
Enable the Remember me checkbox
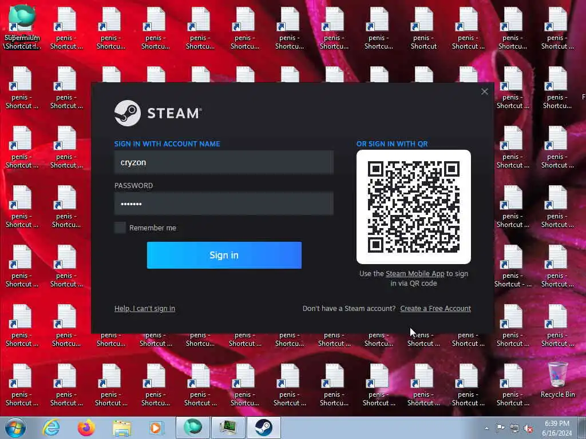point(120,228)
